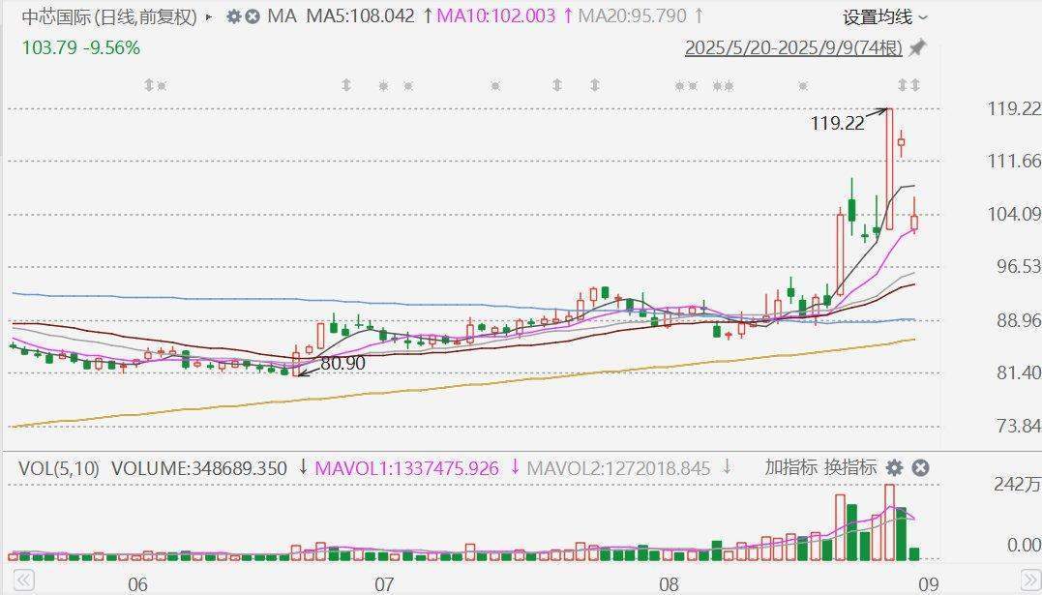The height and width of the screenshot is (595, 1042).
Task: Click the gear icon in the volume panel
Action: [x=895, y=467]
